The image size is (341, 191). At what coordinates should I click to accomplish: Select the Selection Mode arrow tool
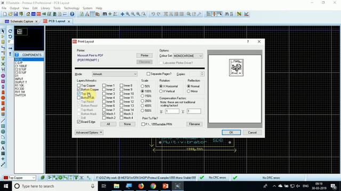click(x=3, y=31)
